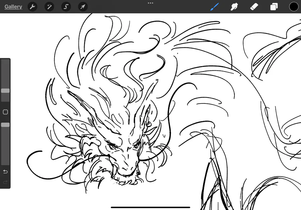Tap the square modify button on sidebar

pyautogui.click(x=5, y=112)
